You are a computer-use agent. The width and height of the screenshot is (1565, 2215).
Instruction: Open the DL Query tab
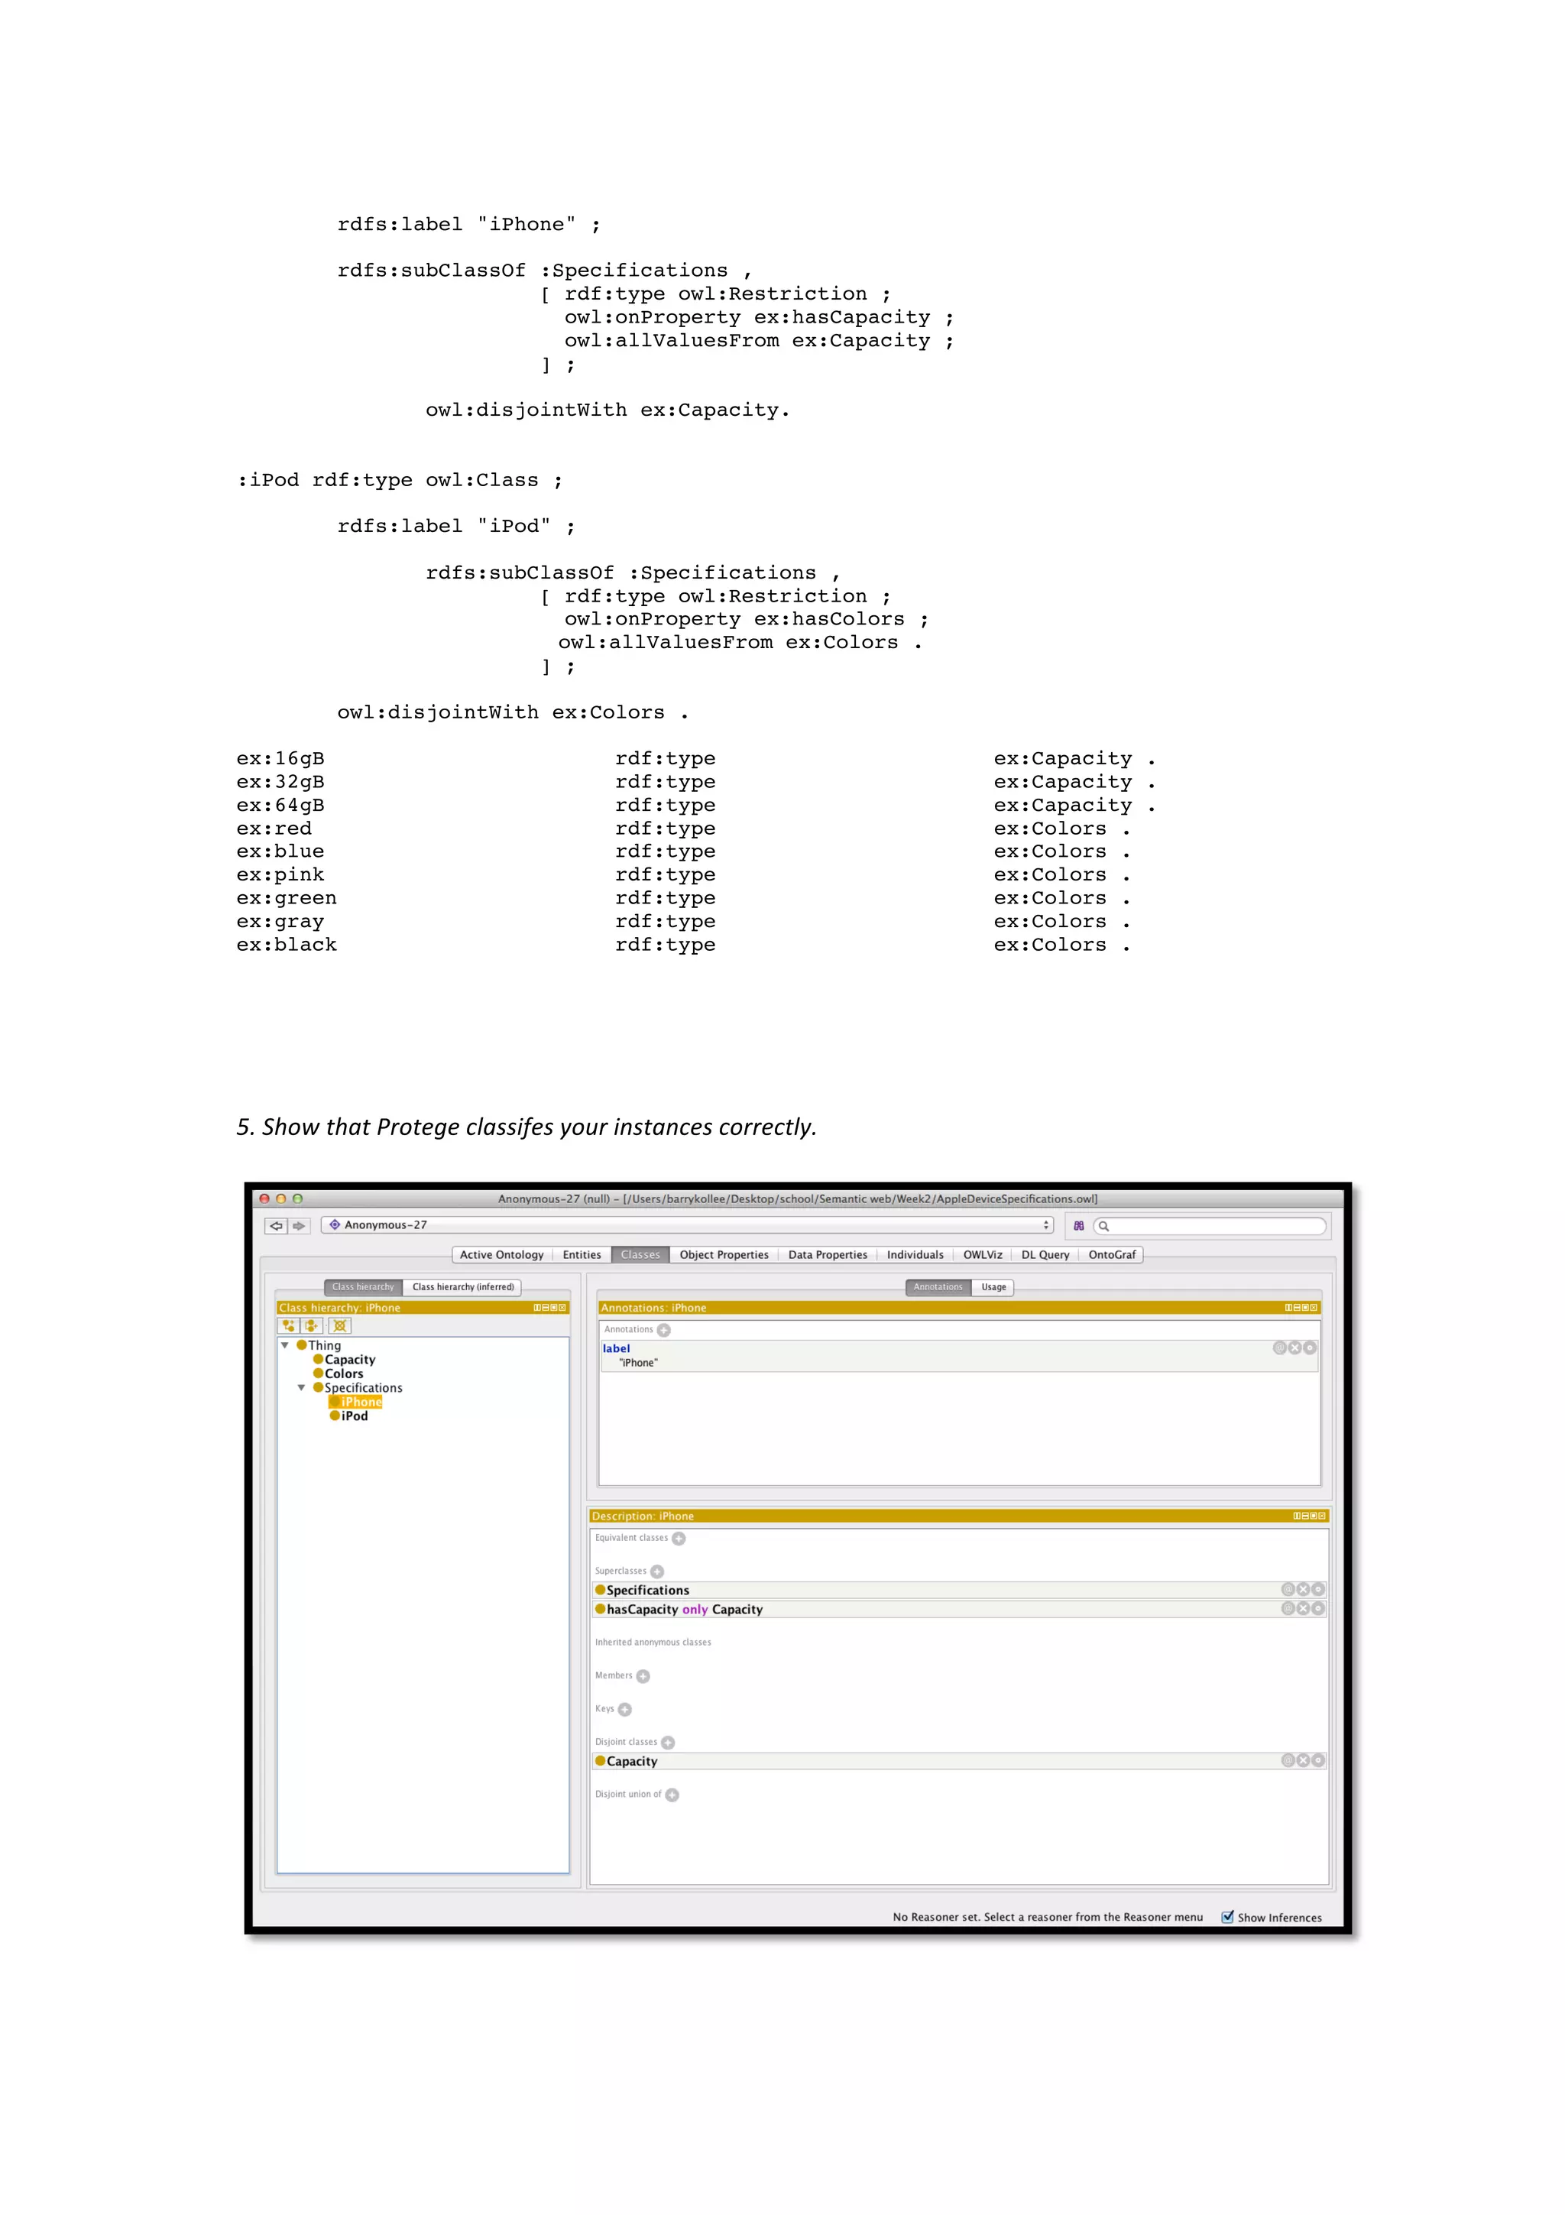pyautogui.click(x=1045, y=1255)
